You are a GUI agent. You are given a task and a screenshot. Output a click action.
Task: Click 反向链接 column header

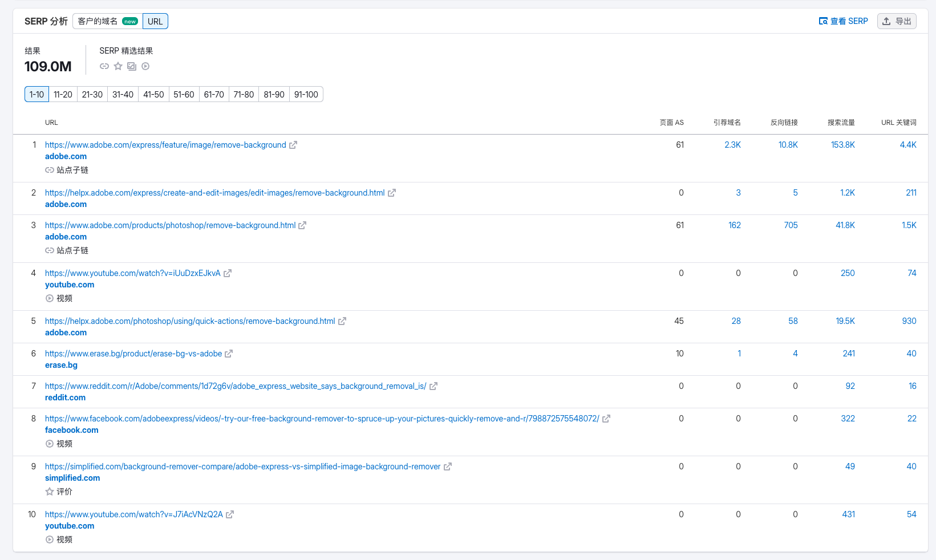pos(784,123)
